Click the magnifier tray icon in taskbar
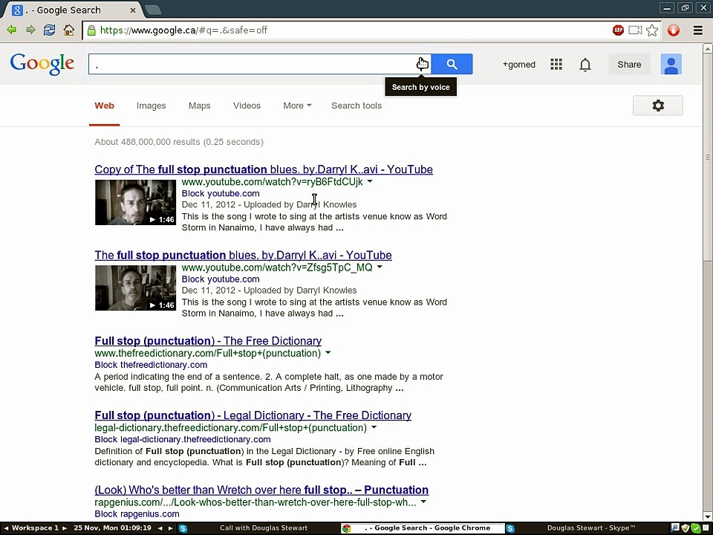This screenshot has width=713, height=535. click(675, 528)
